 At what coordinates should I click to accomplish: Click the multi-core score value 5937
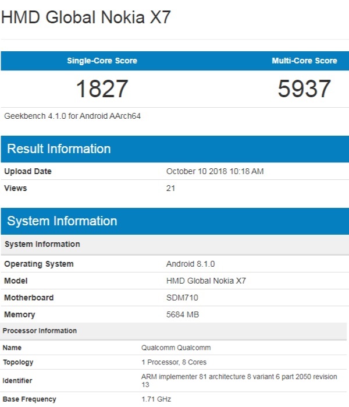[x=304, y=89]
